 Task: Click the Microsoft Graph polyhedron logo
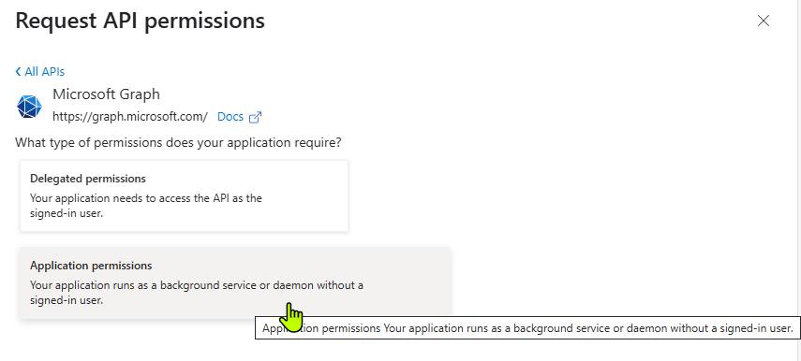(x=29, y=107)
